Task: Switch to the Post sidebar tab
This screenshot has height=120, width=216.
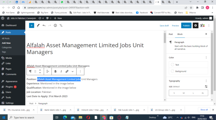Action: [x=171, y=34]
